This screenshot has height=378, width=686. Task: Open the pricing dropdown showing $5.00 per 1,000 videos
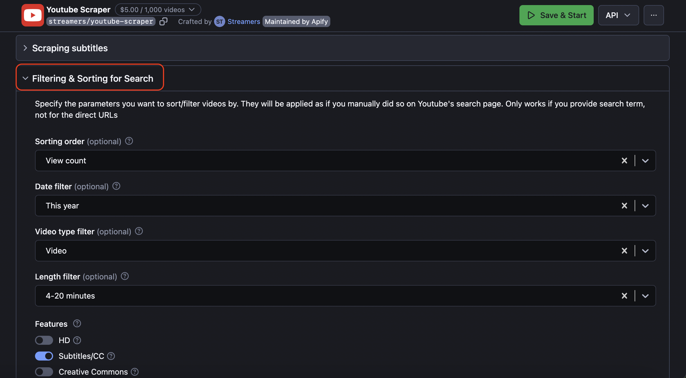pyautogui.click(x=158, y=9)
